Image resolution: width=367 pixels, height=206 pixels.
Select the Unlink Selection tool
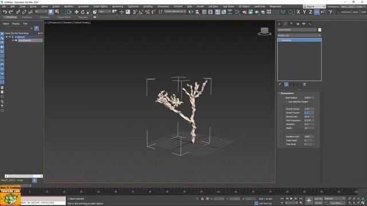tap(24, 12)
